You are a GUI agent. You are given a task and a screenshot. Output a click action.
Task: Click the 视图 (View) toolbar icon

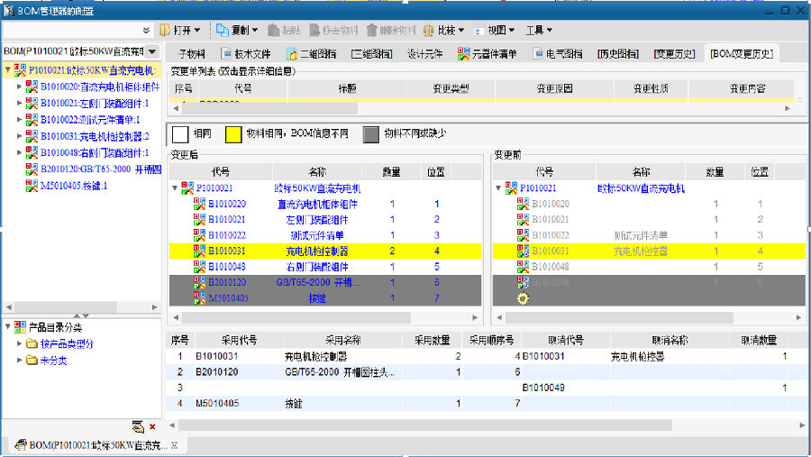tap(479, 31)
